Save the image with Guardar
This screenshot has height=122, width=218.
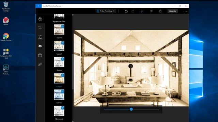click(x=173, y=11)
